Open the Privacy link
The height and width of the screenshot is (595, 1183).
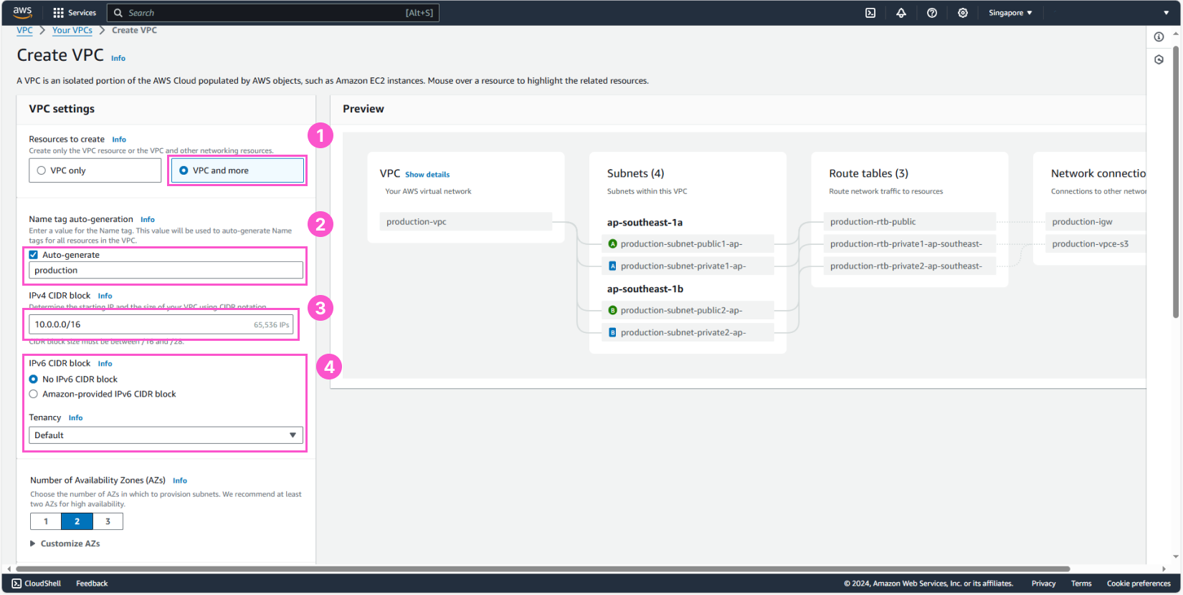(x=1043, y=584)
